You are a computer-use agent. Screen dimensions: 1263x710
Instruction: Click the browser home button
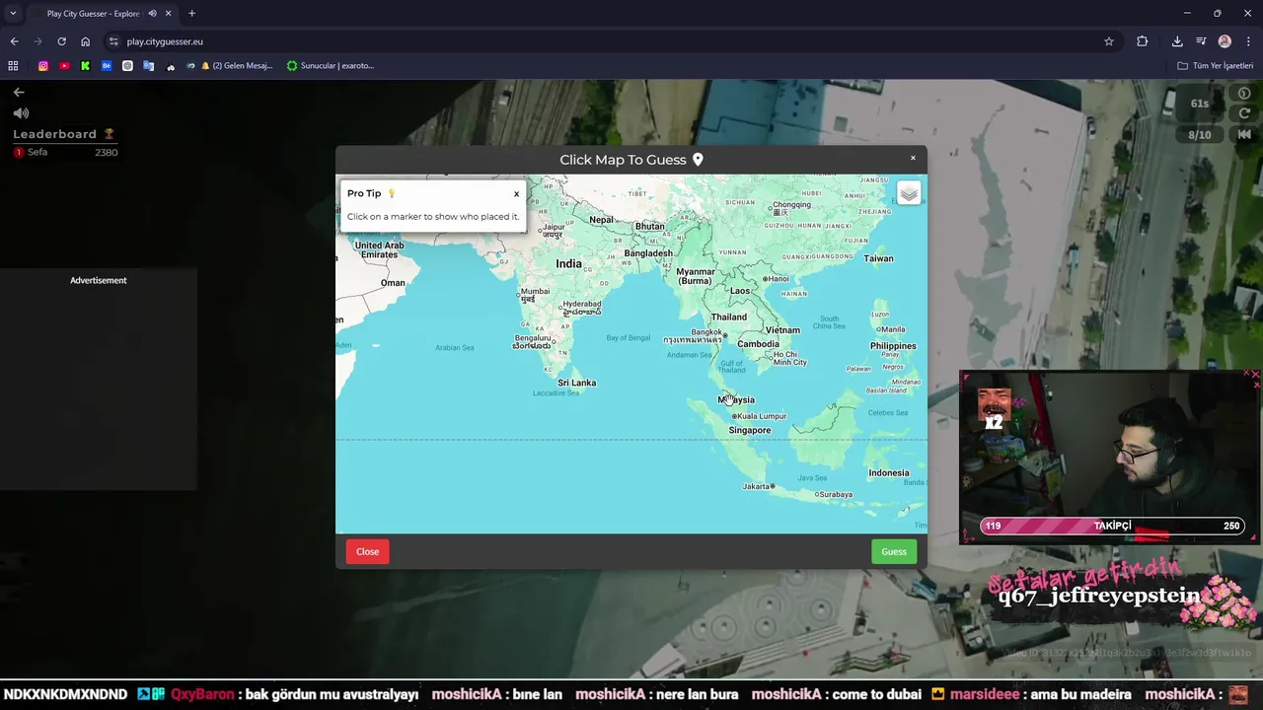[x=85, y=41]
